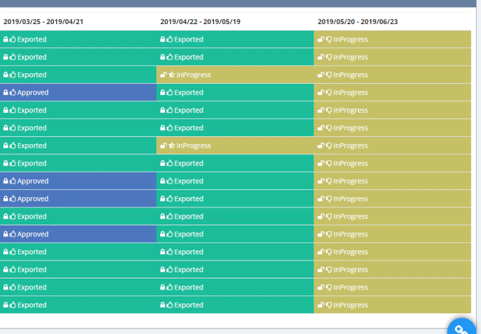Click the lock icon in the top Exported cell under 2019/03/25

[x=6, y=39]
